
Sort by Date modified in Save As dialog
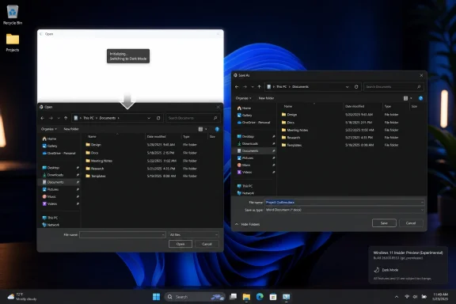click(355, 106)
